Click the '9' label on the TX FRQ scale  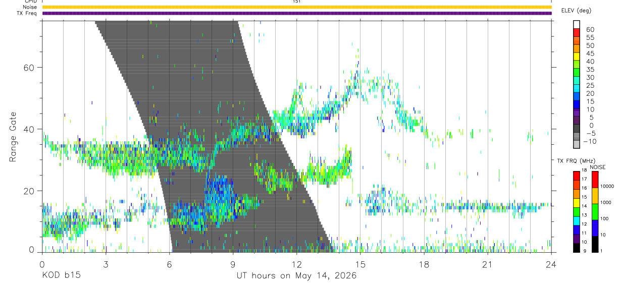click(584, 251)
